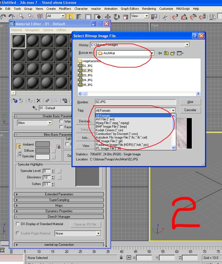Image resolution: width=222 pixels, height=264 pixels.
Task: Toggle the Window/Crossing selection tool
Action: (x=97, y=17)
